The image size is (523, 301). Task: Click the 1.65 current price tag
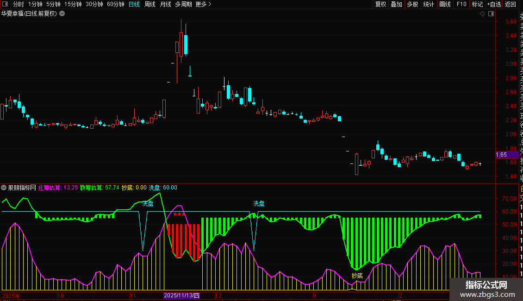[507, 155]
